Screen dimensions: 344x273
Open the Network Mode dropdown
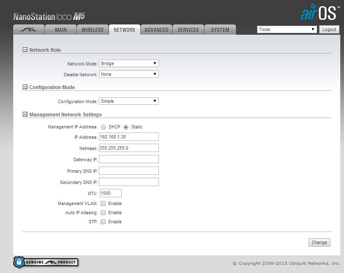pyautogui.click(x=129, y=63)
